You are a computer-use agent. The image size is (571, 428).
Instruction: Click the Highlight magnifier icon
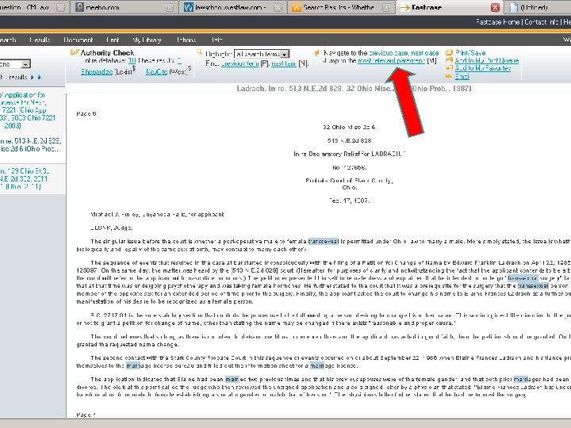coord(199,53)
